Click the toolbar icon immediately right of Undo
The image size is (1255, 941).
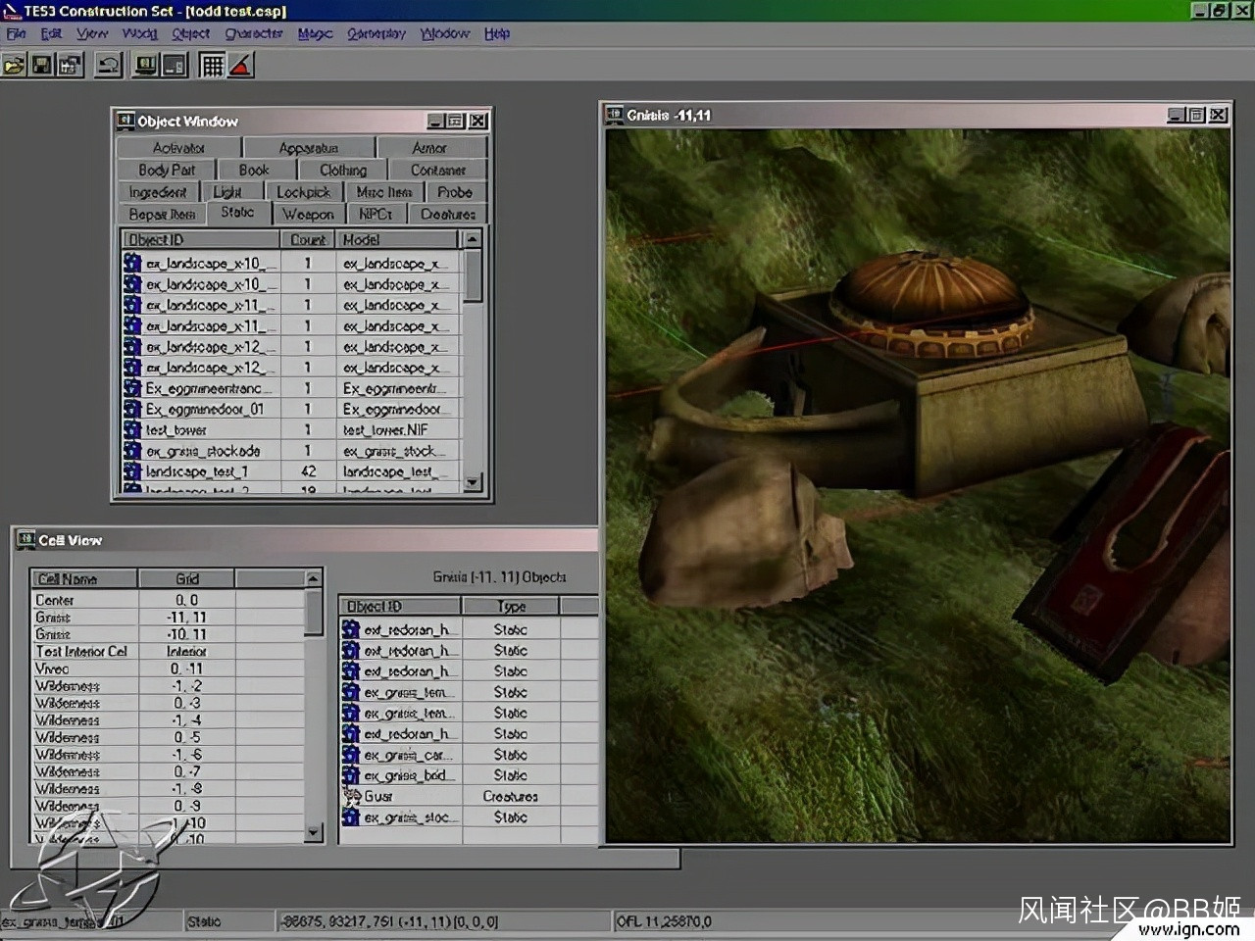click(146, 66)
